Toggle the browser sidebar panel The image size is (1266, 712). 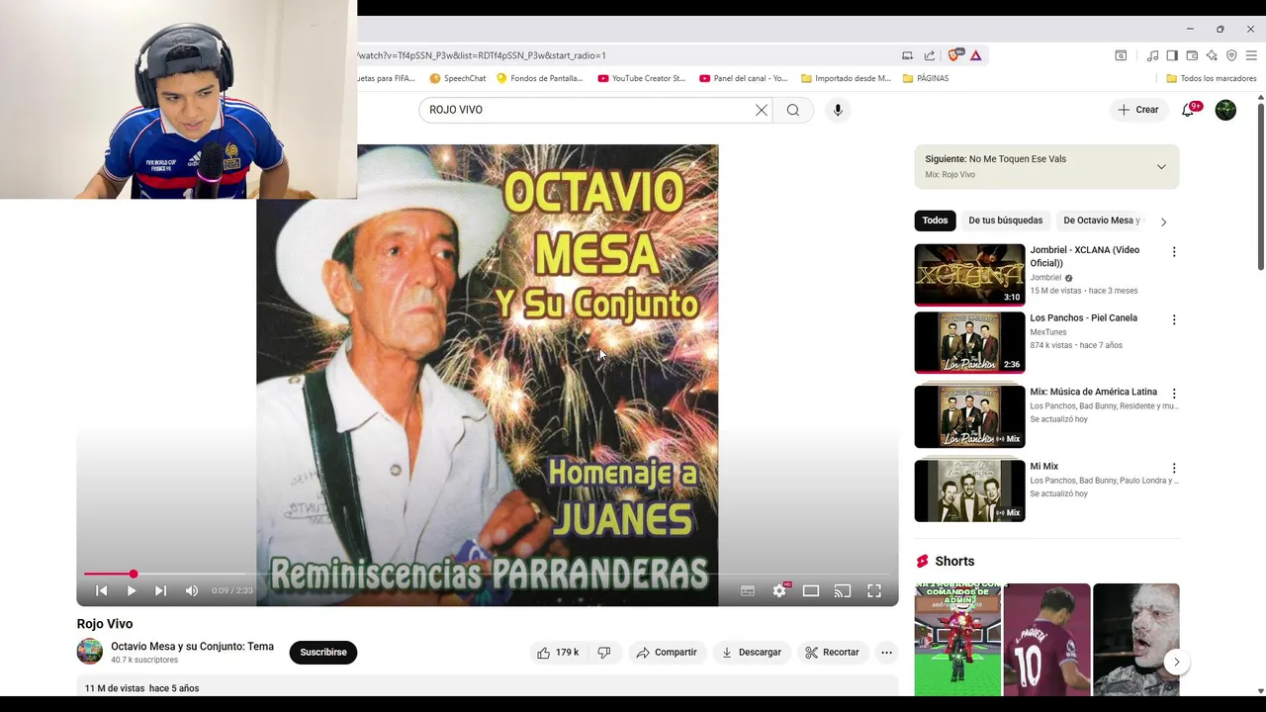[1172, 55]
